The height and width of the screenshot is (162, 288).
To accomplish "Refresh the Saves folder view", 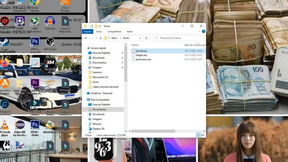I will tap(146, 38).
